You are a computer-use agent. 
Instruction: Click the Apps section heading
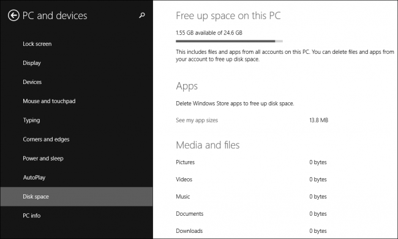coord(187,86)
